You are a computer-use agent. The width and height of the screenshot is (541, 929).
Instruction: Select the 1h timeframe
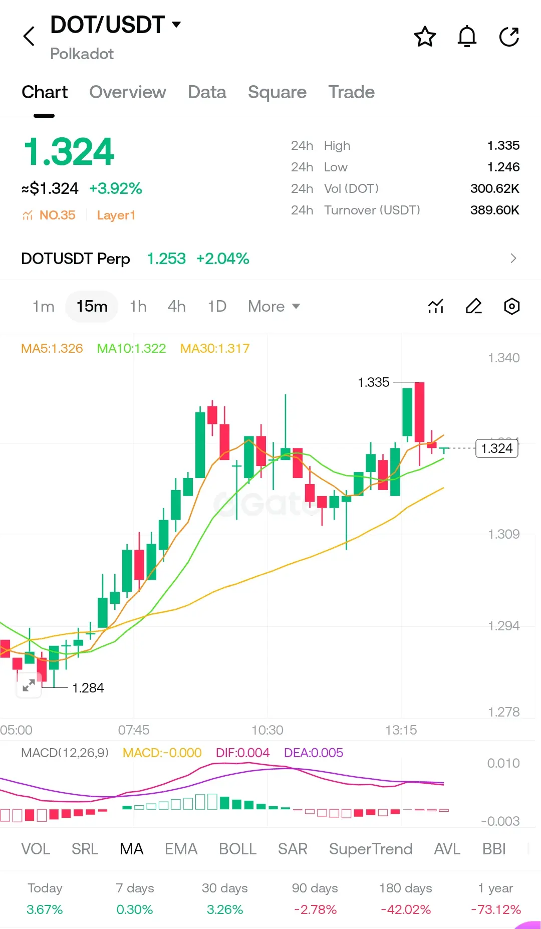[138, 306]
